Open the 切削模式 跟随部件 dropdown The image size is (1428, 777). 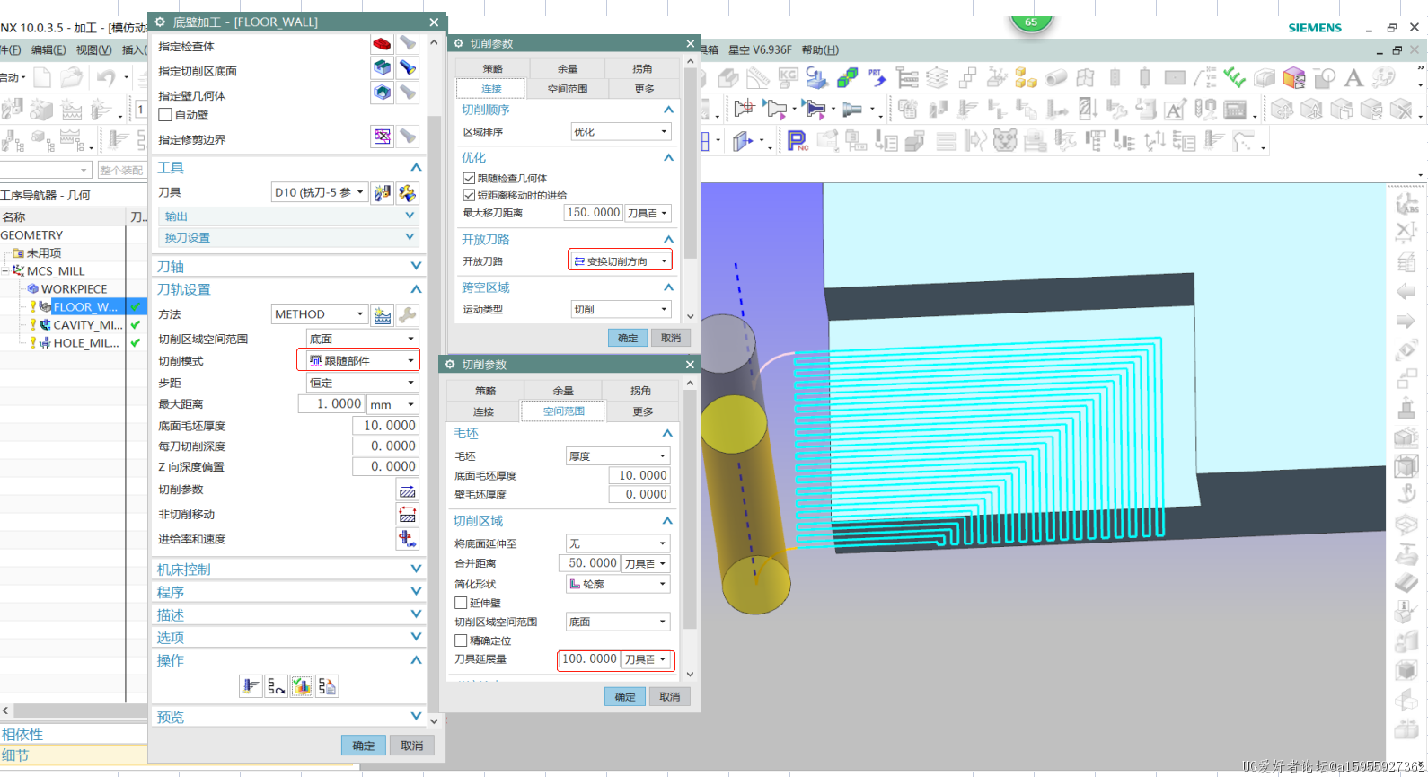tap(362, 360)
